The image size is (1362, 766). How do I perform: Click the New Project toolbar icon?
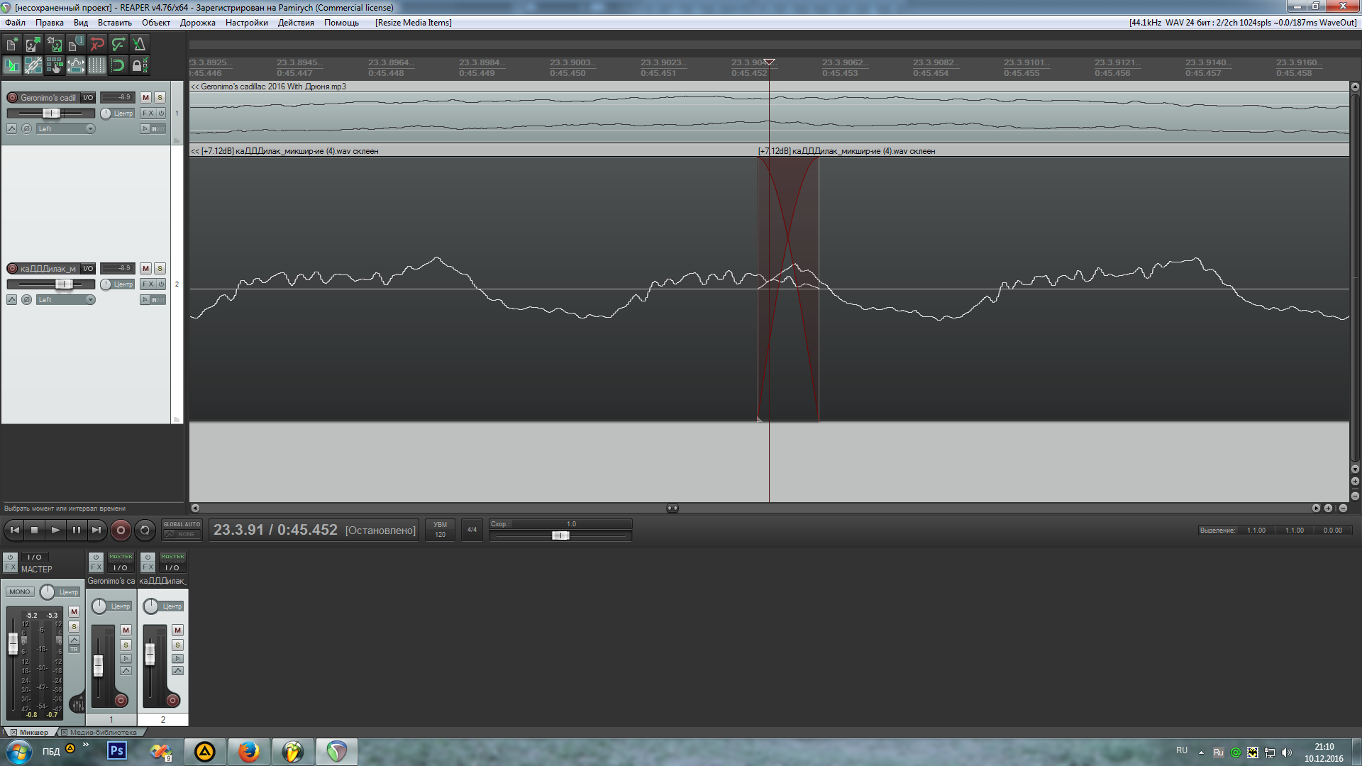(12, 44)
